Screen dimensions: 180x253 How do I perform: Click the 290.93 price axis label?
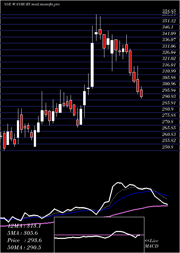point(168,97)
